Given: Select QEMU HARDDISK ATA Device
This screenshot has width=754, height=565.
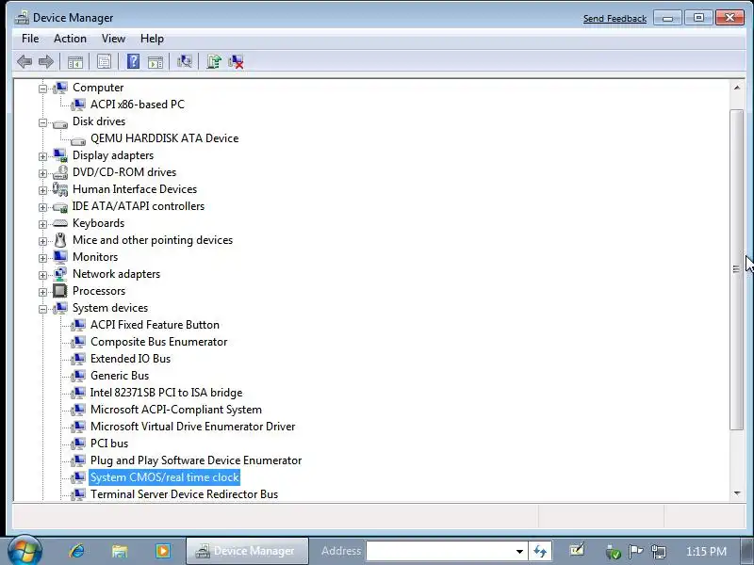Looking at the screenshot, I should pyautogui.click(x=164, y=138).
